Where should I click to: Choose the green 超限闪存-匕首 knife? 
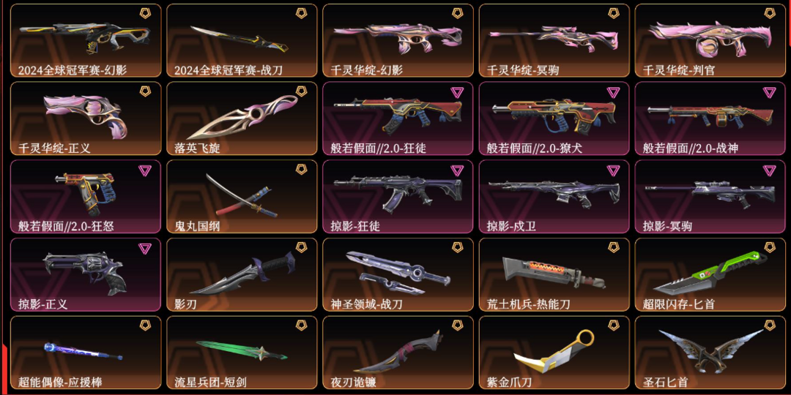pyautogui.click(x=710, y=274)
